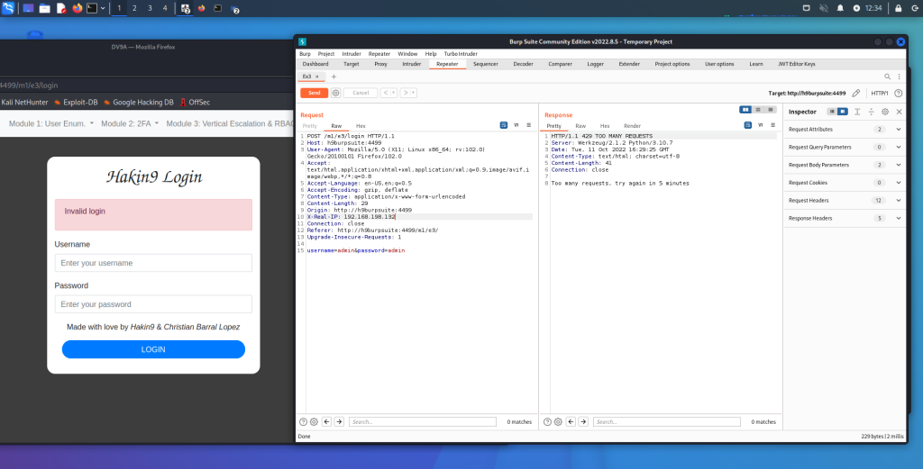Open Module 2: 2FA dropdown in Firefox
This screenshot has height=469, width=923.
click(130, 123)
